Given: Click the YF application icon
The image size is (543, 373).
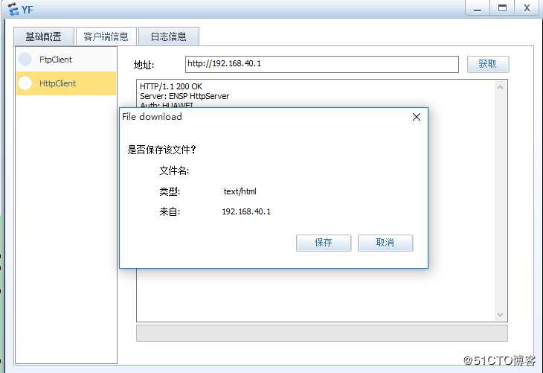Looking at the screenshot, I should [x=13, y=9].
